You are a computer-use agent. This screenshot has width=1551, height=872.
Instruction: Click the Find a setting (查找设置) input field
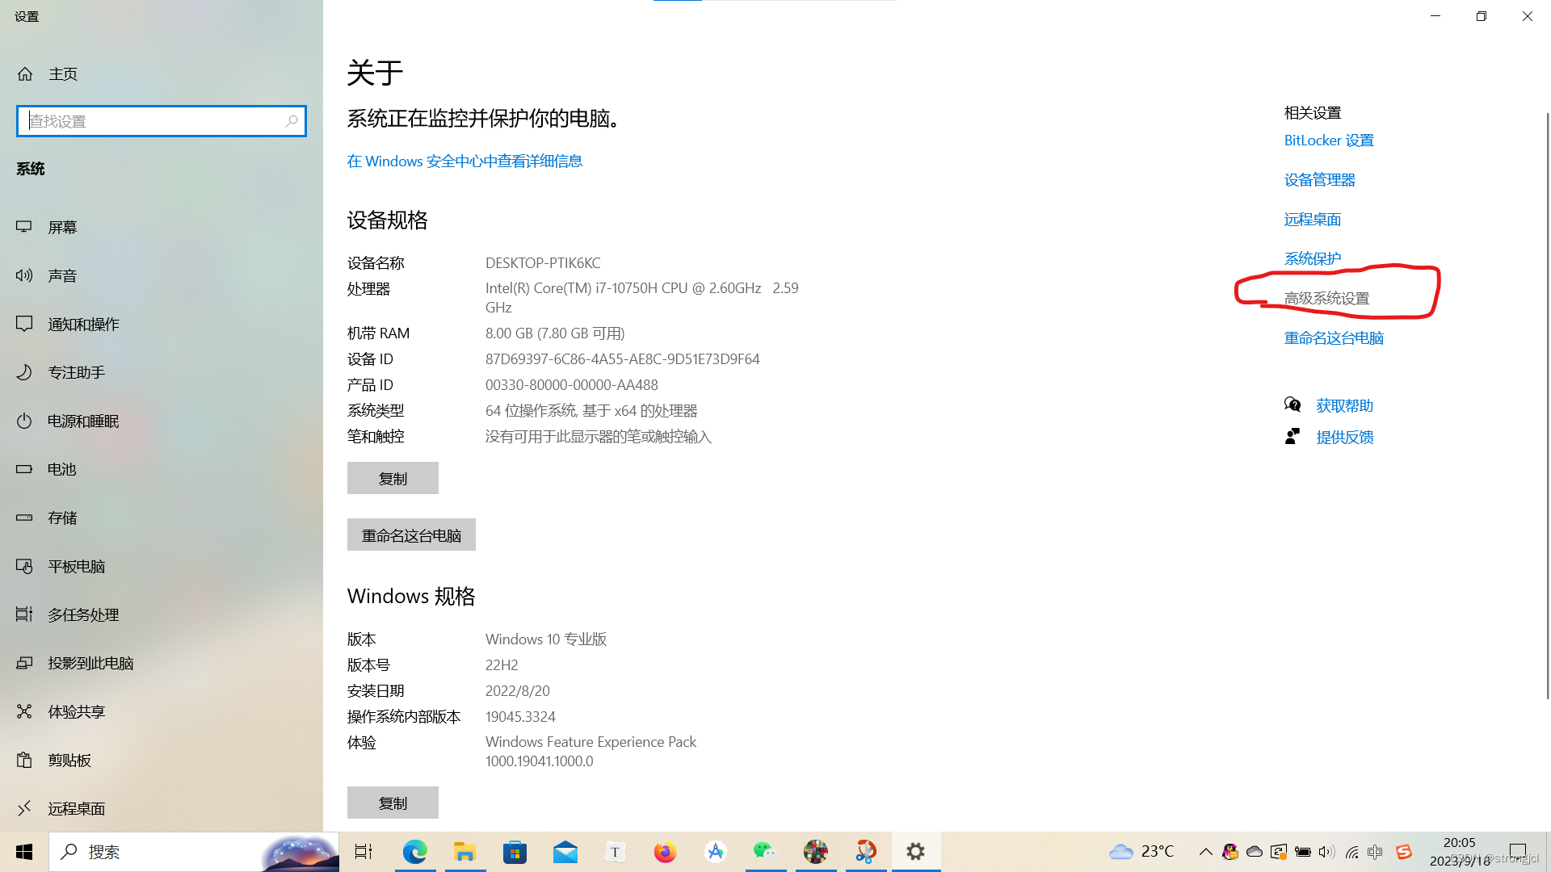[153, 121]
